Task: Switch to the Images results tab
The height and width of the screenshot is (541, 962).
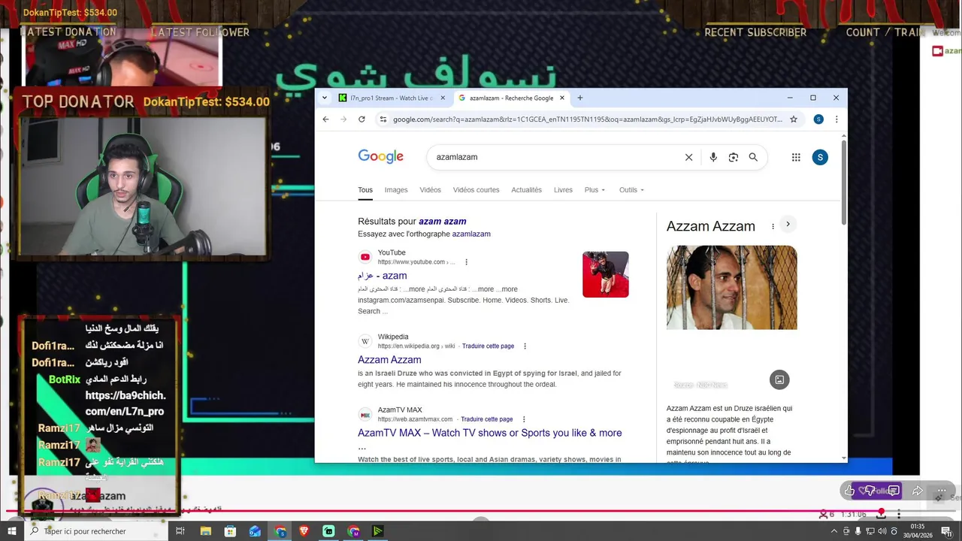Action: (x=396, y=190)
